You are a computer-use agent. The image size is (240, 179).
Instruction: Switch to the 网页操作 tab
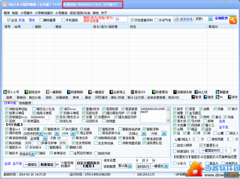coord(101,97)
